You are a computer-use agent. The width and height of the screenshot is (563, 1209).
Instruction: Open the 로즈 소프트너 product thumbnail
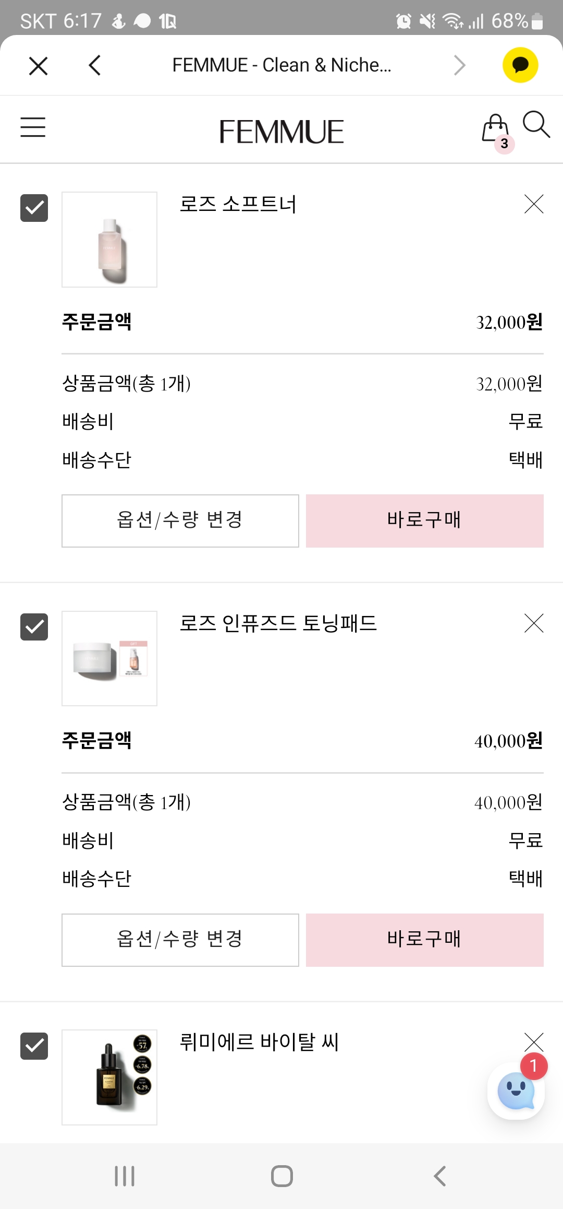click(x=109, y=240)
